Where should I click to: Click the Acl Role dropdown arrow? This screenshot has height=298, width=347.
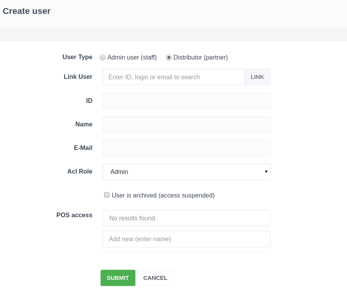coord(266,172)
